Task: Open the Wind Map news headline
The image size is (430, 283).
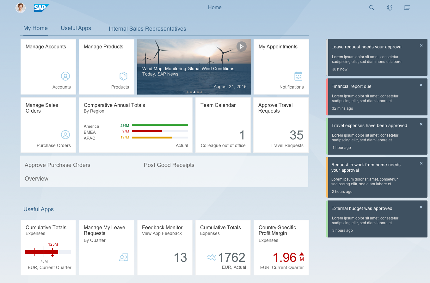Action: click(188, 69)
